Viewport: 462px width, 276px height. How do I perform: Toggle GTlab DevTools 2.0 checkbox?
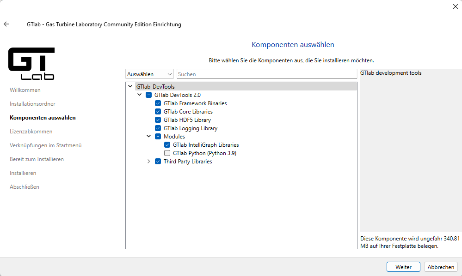click(x=149, y=95)
